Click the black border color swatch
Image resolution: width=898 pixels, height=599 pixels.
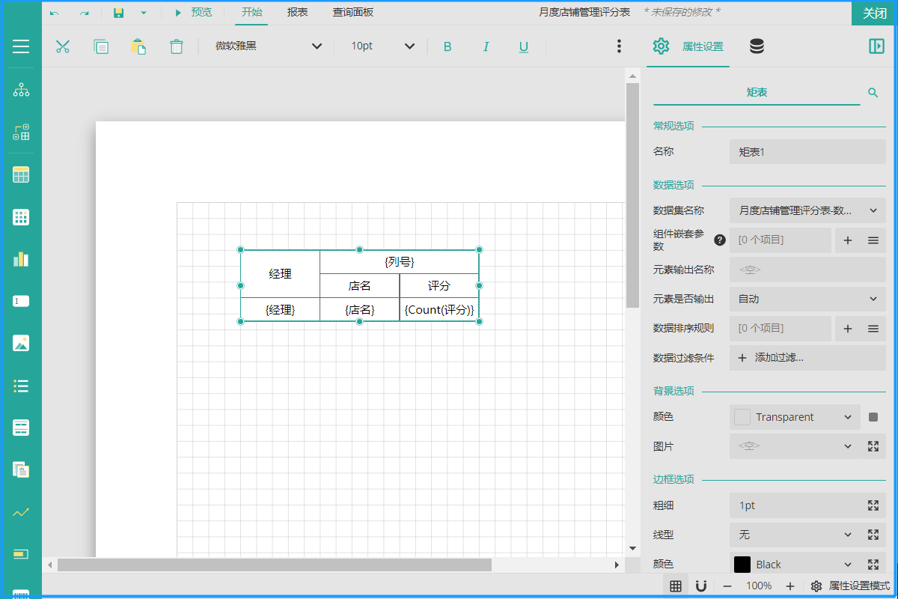742,565
